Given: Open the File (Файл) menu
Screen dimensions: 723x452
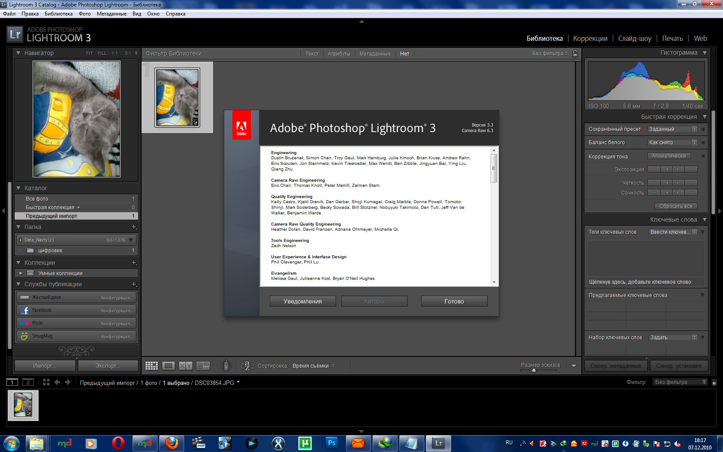Looking at the screenshot, I should pos(9,14).
